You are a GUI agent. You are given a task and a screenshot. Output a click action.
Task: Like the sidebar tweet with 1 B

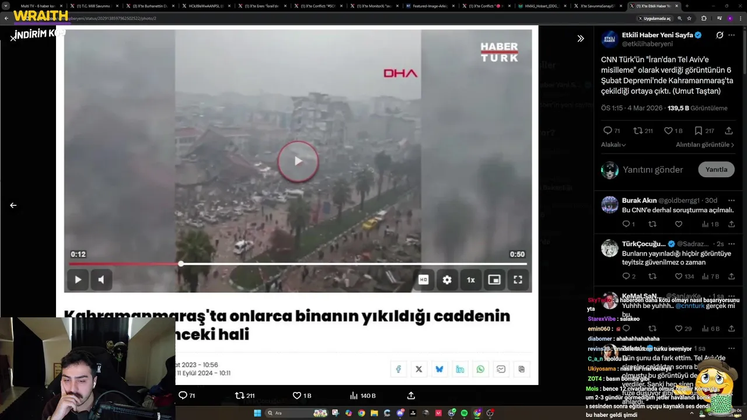pyautogui.click(x=673, y=131)
